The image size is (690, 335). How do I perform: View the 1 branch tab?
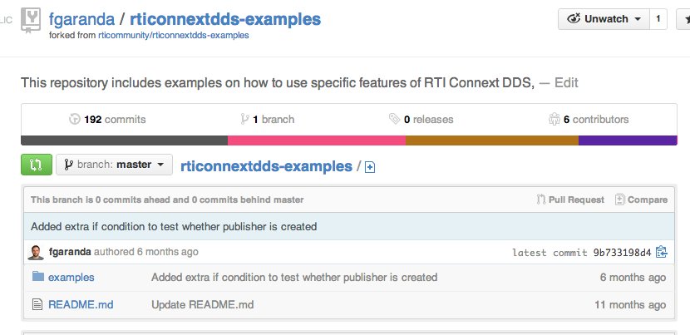(x=267, y=119)
